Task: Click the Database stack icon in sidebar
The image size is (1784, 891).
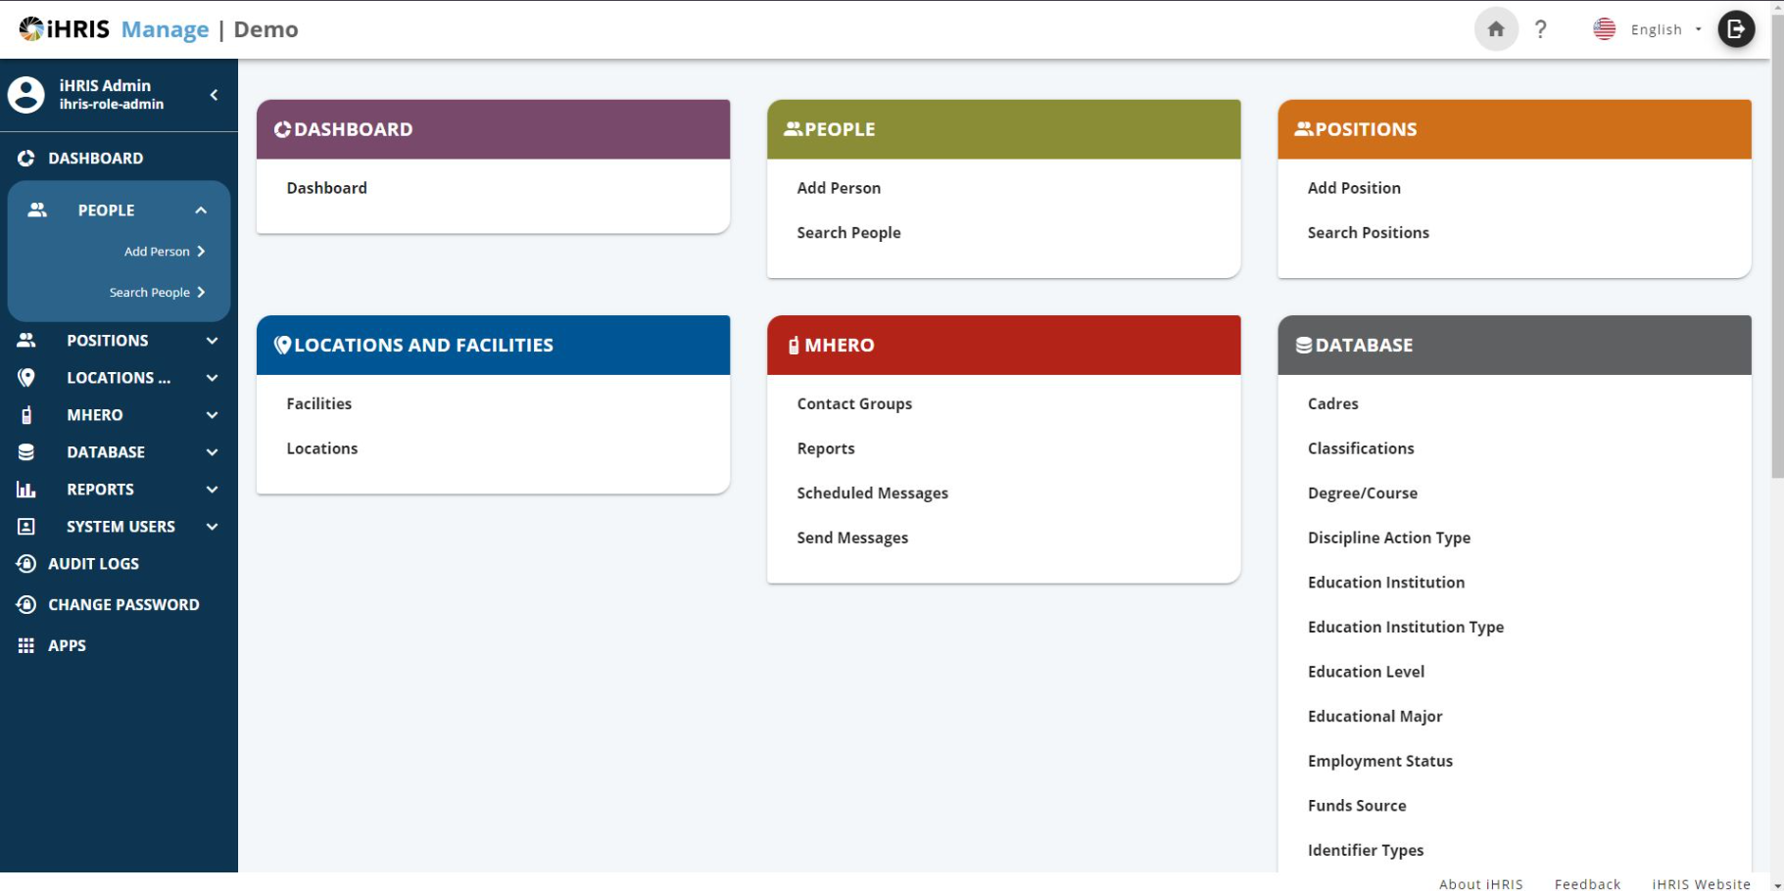Action: (26, 451)
